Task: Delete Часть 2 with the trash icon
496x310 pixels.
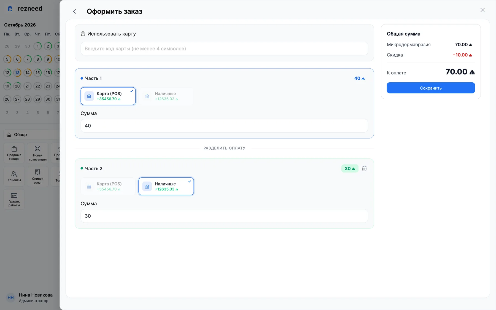Action: coord(364,168)
